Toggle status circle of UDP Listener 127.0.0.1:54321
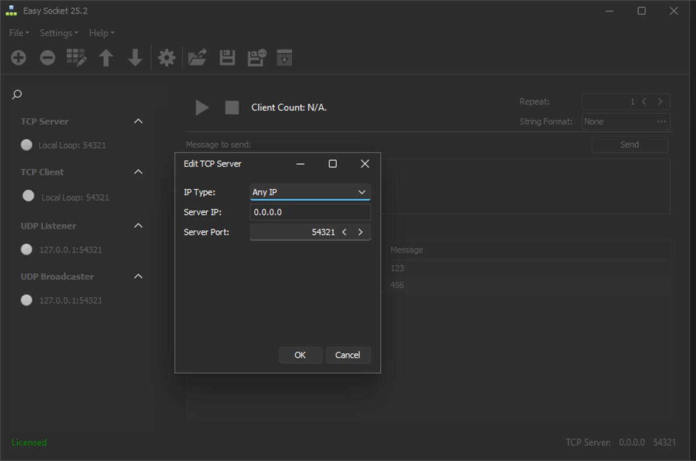This screenshot has height=461, width=696. pyautogui.click(x=26, y=250)
